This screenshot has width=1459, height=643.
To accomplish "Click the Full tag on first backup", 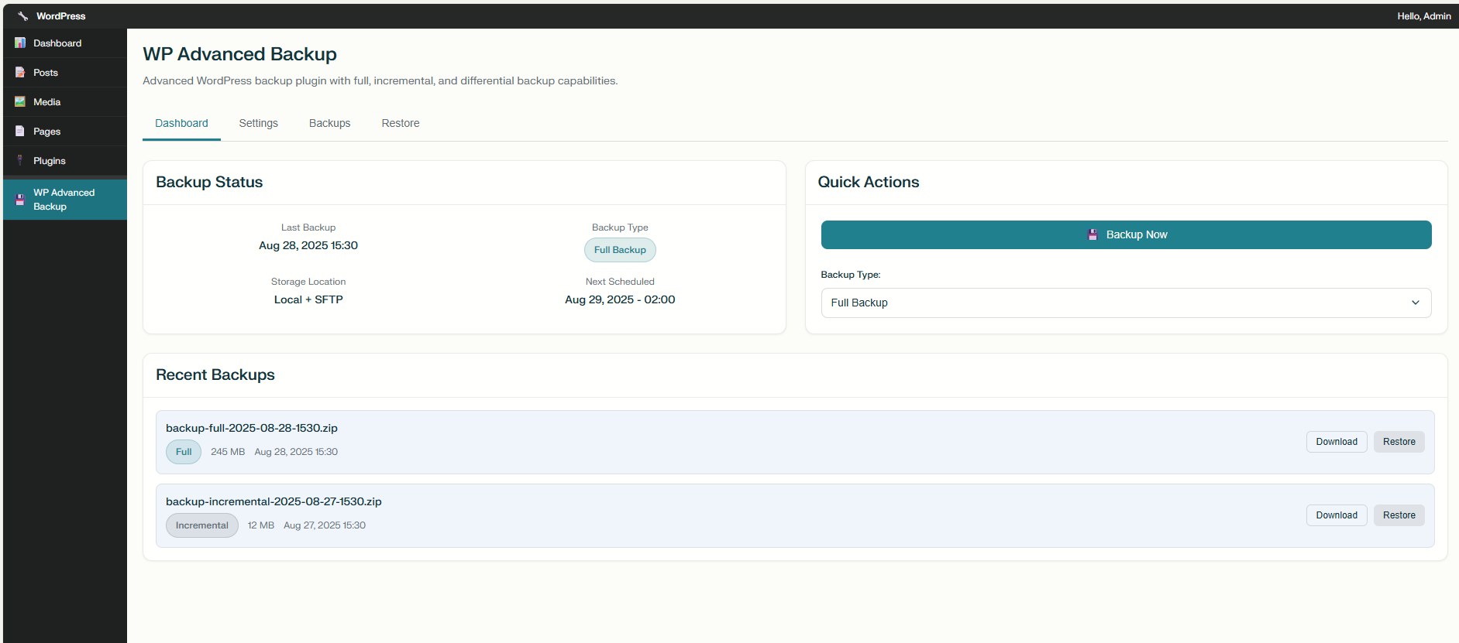I will pos(184,452).
